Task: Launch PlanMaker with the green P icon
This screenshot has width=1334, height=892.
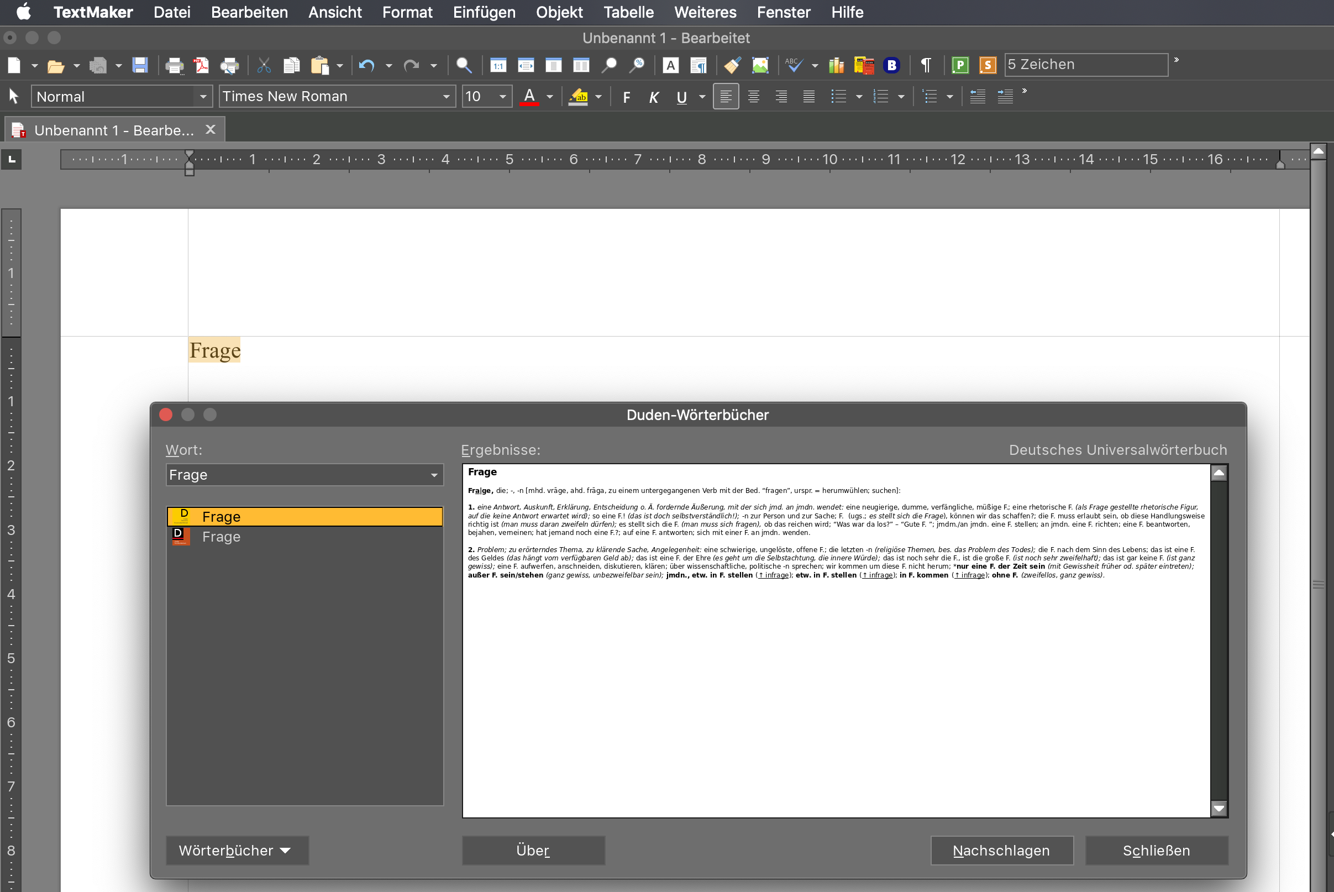Action: pos(960,65)
